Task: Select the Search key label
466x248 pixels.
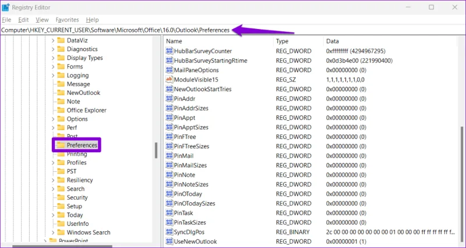Action: pyautogui.click(x=76, y=189)
